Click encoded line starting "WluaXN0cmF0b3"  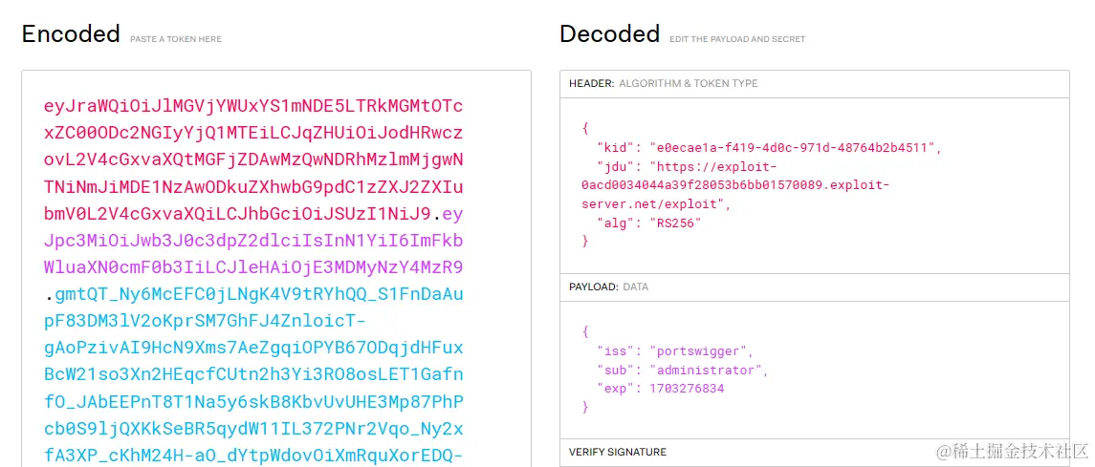click(252, 267)
